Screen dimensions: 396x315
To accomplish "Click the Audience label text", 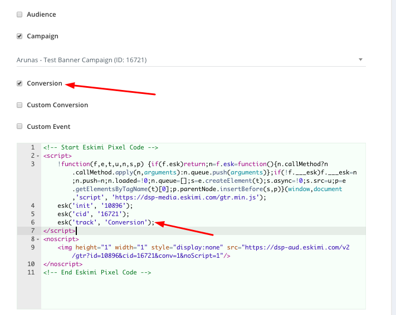I will pos(41,14).
